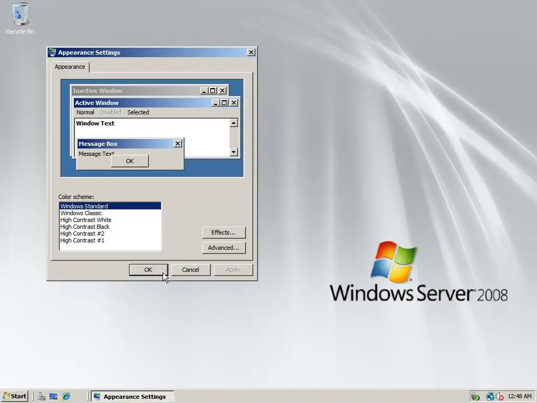
Task: Click the Appearance Settings title bar icon
Action: pos(52,52)
